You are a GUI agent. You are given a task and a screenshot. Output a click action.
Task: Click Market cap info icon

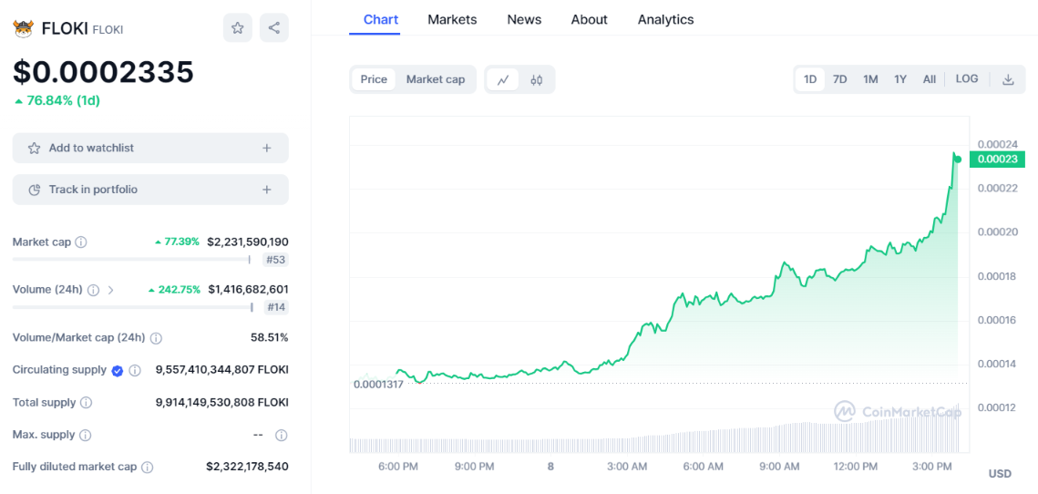tap(81, 242)
